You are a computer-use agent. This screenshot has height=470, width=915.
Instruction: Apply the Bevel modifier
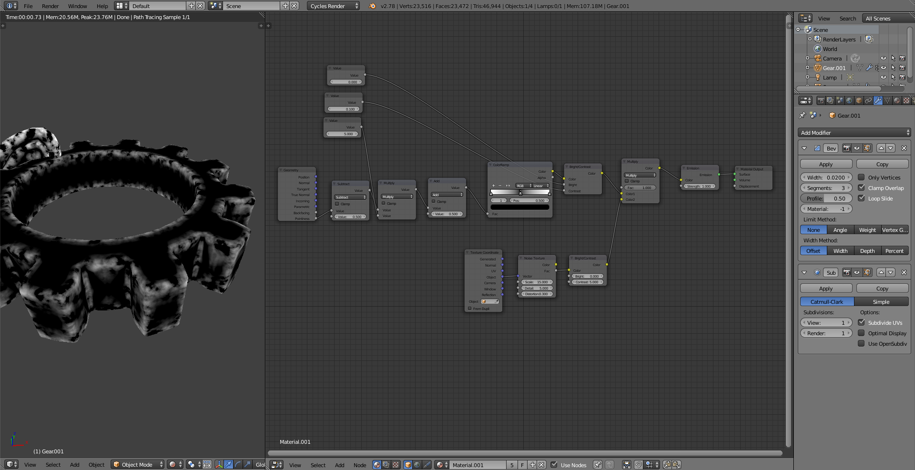[x=826, y=164]
